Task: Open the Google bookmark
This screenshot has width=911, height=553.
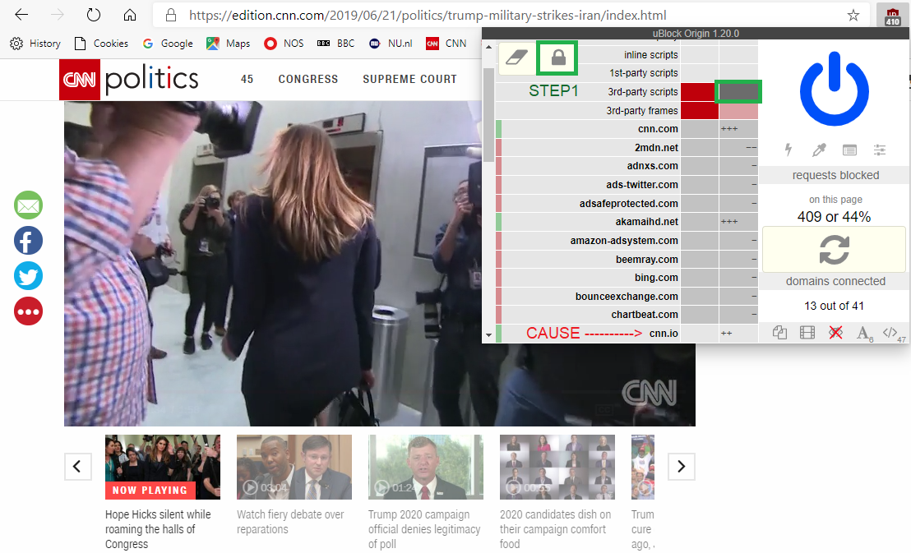Action: pyautogui.click(x=168, y=44)
